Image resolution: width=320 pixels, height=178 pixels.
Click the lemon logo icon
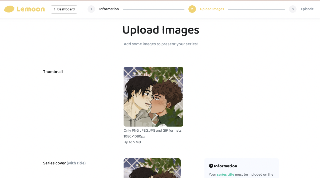tap(9, 9)
